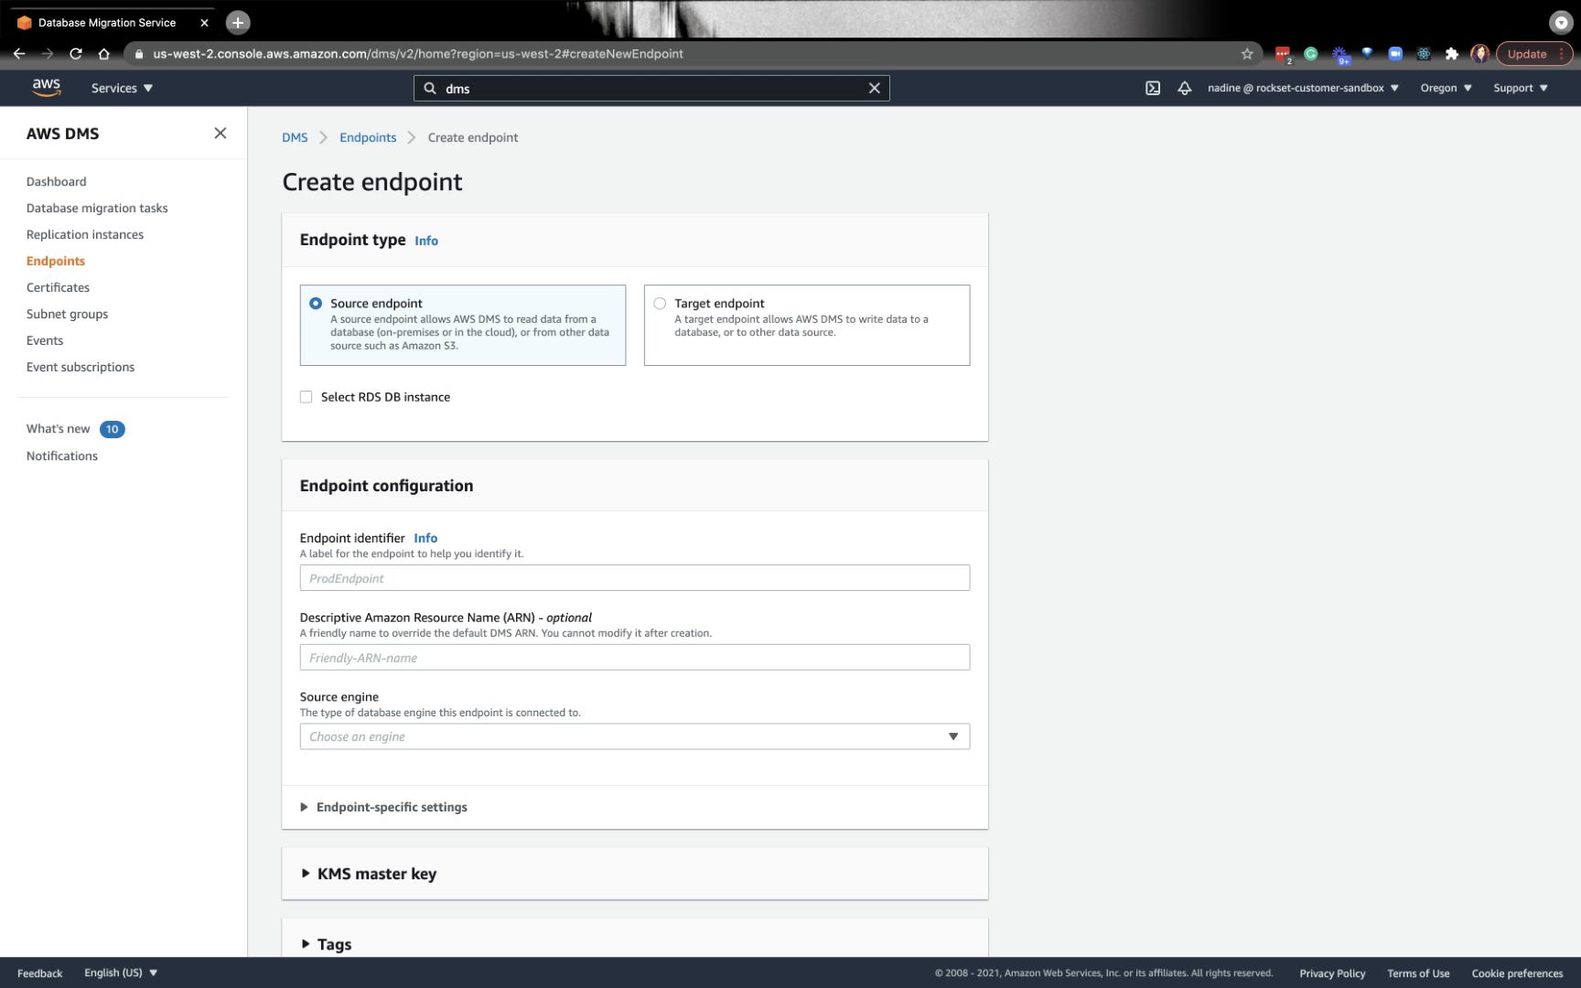Change language from English (US)
The image size is (1581, 988).
121,972
